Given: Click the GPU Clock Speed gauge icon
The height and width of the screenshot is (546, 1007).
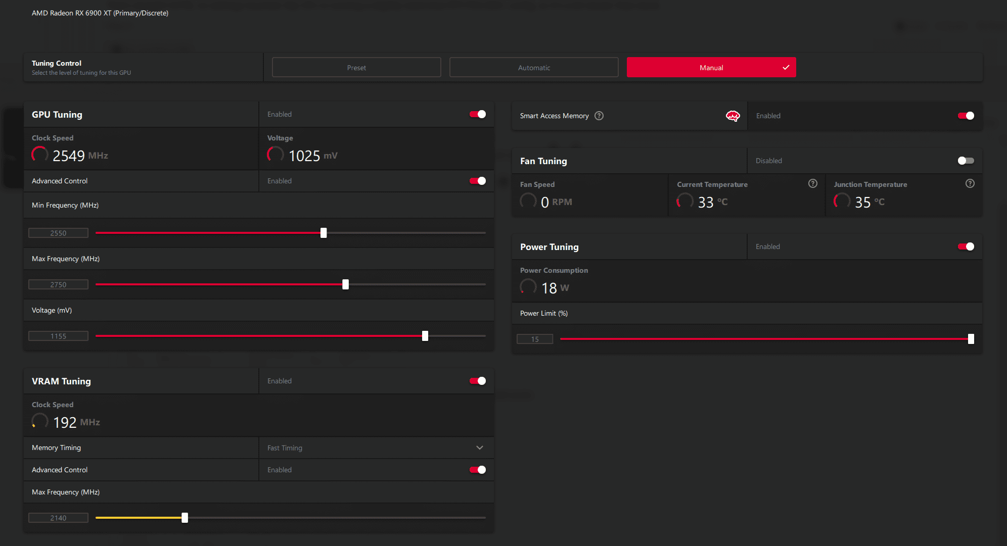Looking at the screenshot, I should click(x=40, y=155).
